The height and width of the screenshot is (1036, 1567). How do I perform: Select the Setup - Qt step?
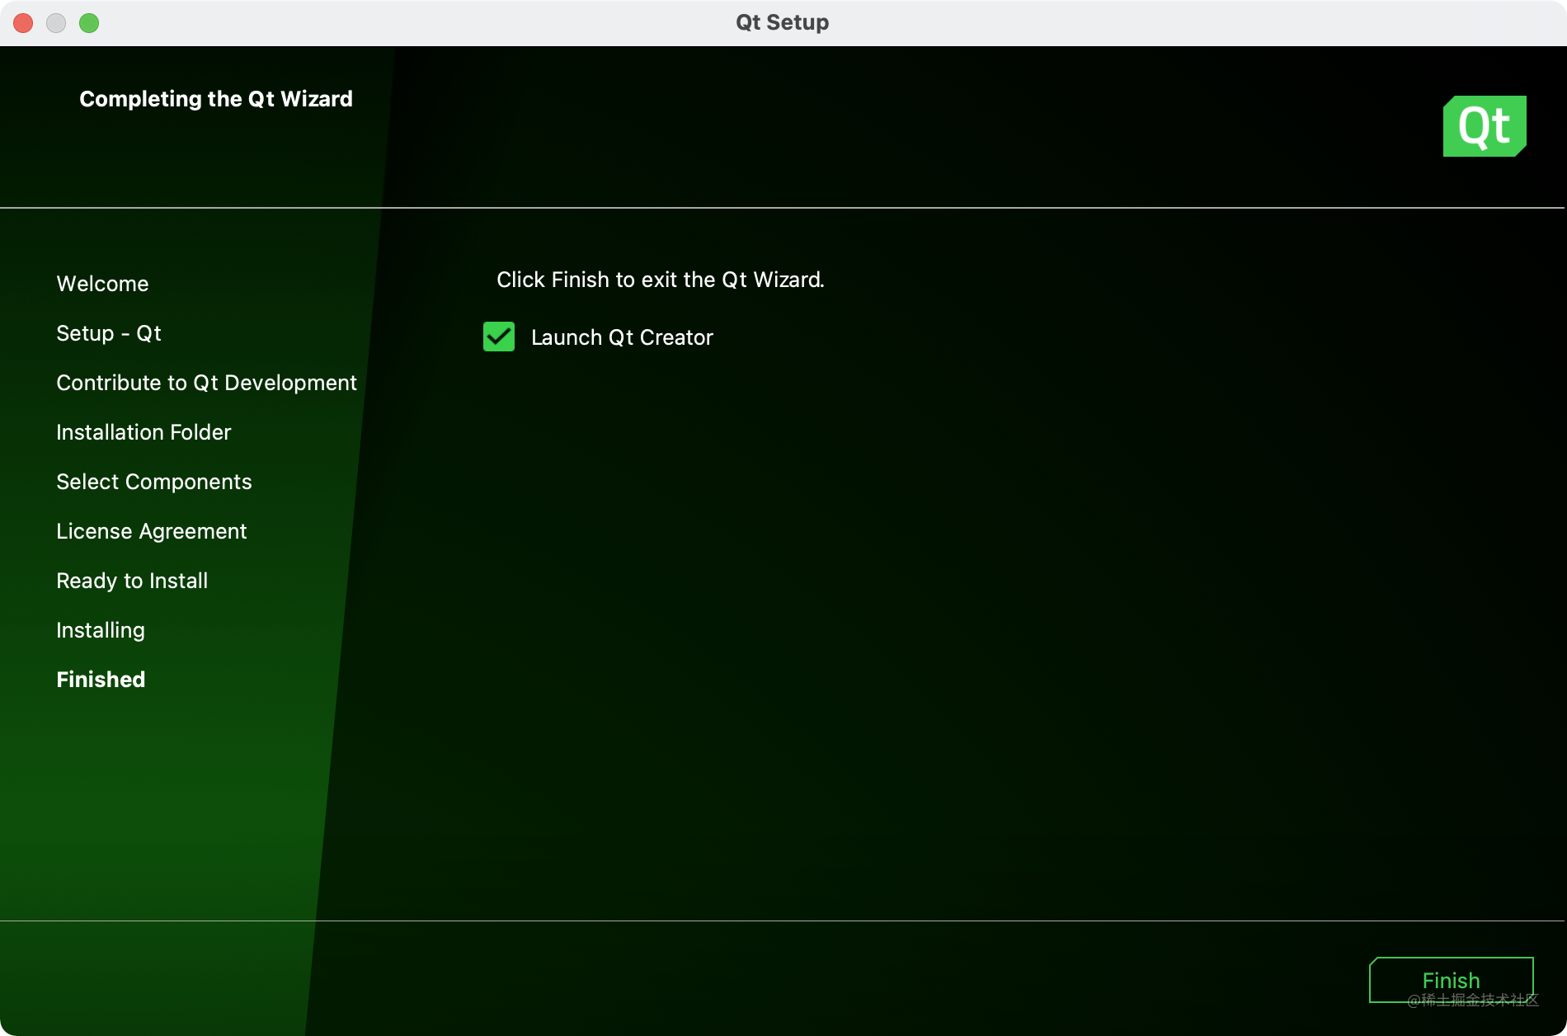pyautogui.click(x=109, y=333)
